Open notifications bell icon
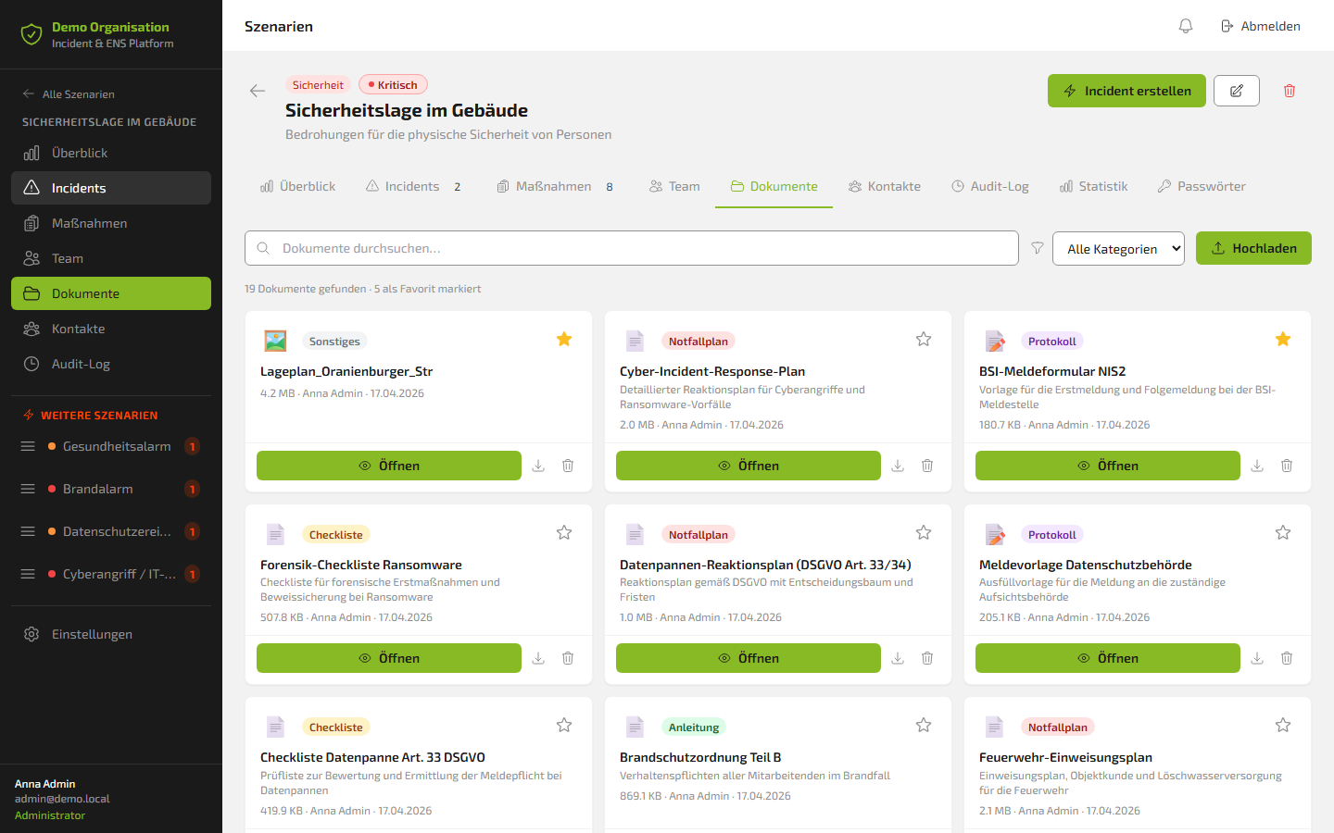 coord(1186,26)
